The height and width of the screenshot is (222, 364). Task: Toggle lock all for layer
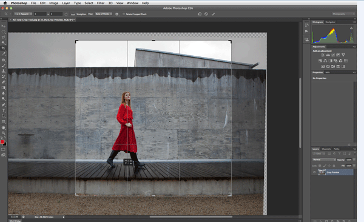(x=334, y=166)
